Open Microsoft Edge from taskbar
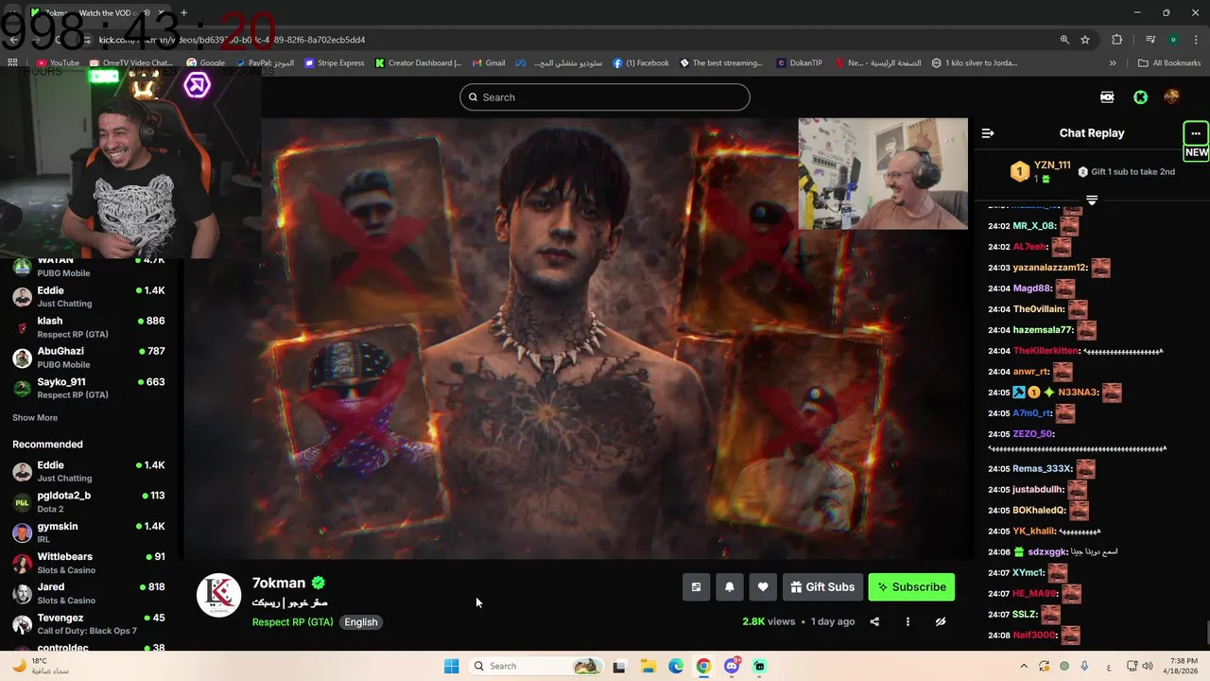 (x=676, y=666)
